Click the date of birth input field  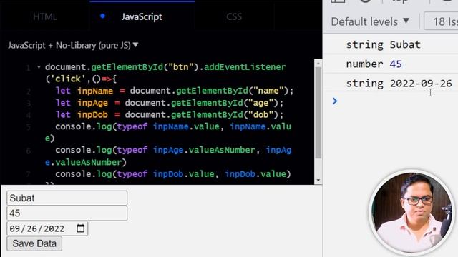pos(47,228)
